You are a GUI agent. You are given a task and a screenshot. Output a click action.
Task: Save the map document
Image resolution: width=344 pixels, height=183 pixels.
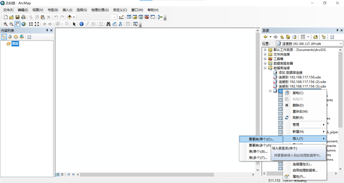click(x=17, y=17)
